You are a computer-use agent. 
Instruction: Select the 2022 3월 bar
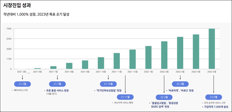(180, 53)
